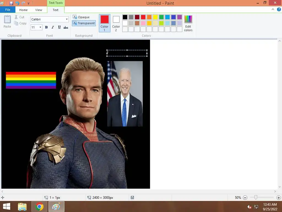Click the Paste clipboard button
The height and width of the screenshot is (212, 282).
7,22
